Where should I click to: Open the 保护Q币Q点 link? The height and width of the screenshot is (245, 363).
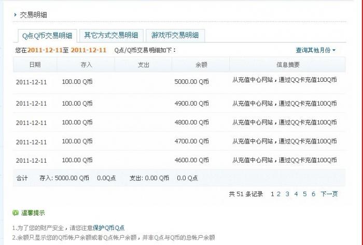(x=108, y=228)
